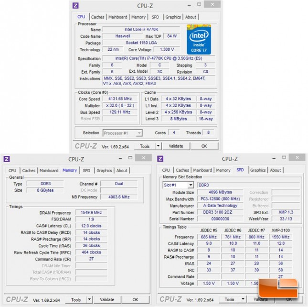Minimize the Memory tab window
Viewport: 308px width, 307px height.
pos(120,159)
